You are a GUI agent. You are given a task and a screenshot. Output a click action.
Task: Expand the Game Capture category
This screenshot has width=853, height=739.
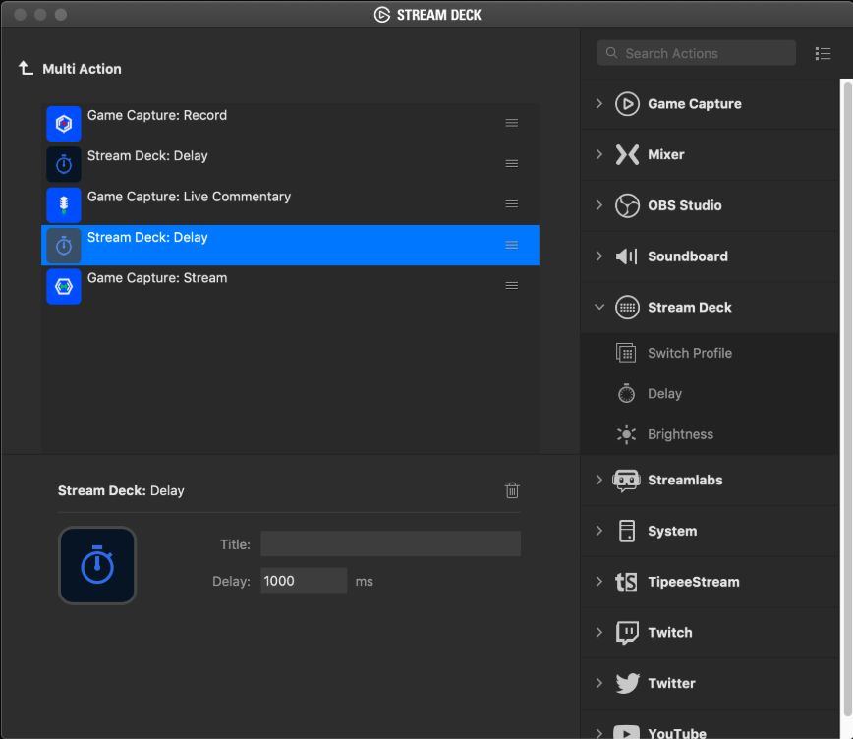coord(598,103)
